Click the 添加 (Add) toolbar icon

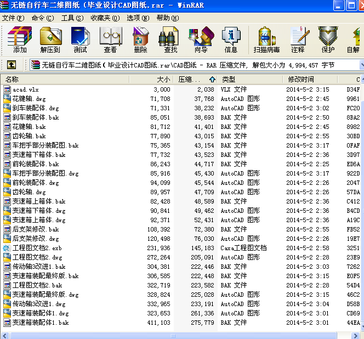[20, 39]
